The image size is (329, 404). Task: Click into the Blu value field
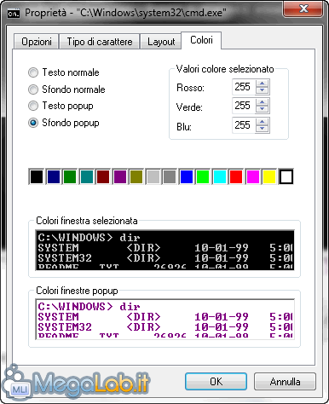pos(244,125)
